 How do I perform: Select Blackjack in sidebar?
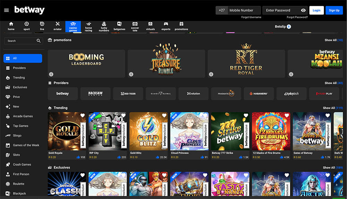(23, 193)
